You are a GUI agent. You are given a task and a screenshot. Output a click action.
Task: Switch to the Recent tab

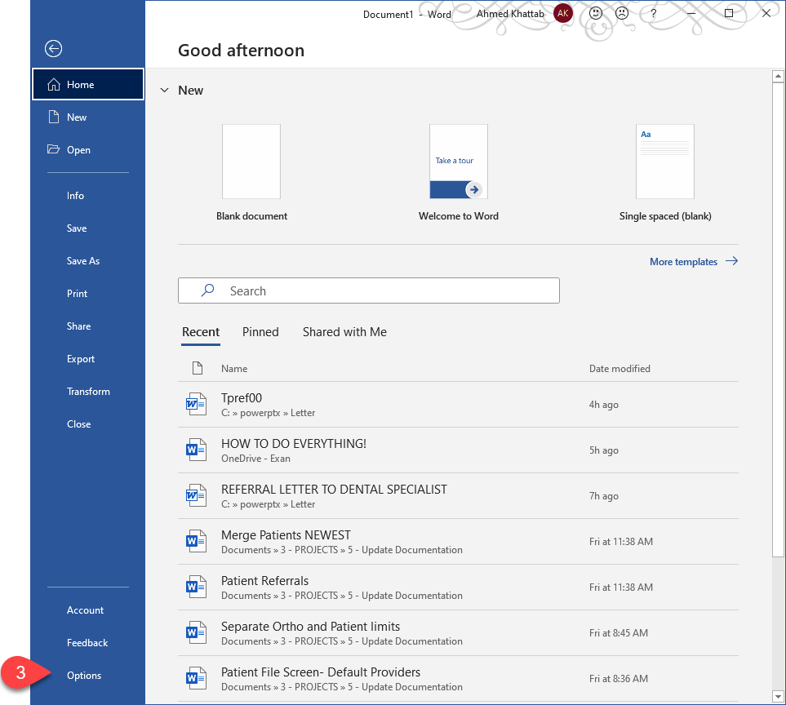[x=201, y=332]
